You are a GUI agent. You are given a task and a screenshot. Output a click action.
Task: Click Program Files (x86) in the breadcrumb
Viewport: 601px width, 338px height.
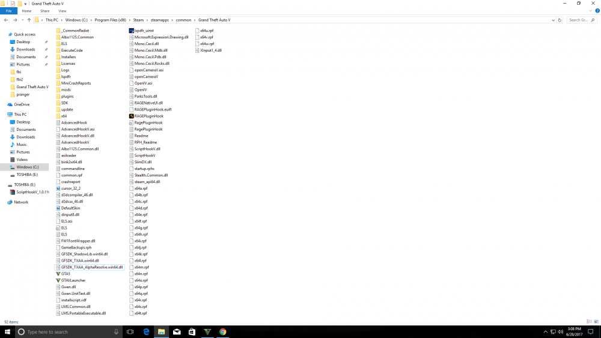111,20
